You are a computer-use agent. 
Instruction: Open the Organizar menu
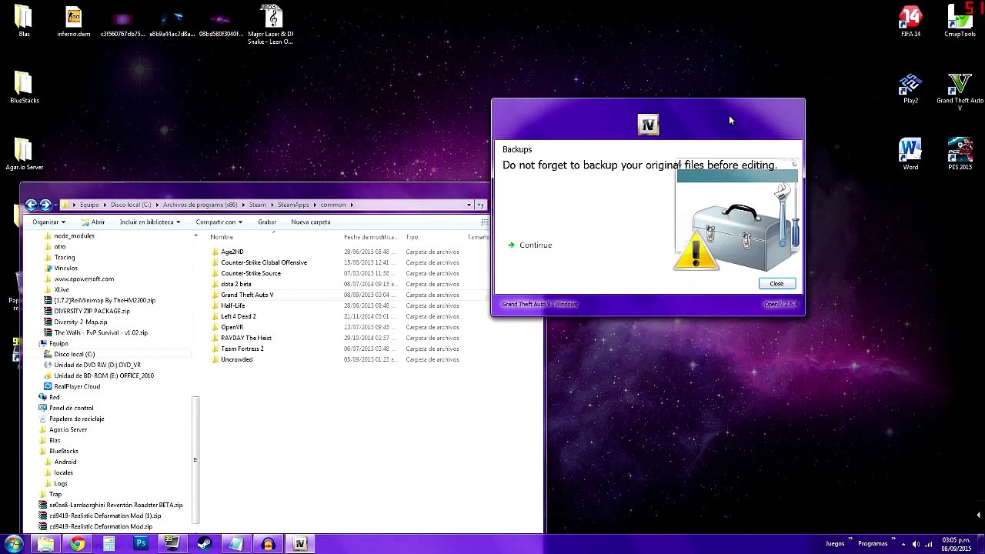point(48,222)
